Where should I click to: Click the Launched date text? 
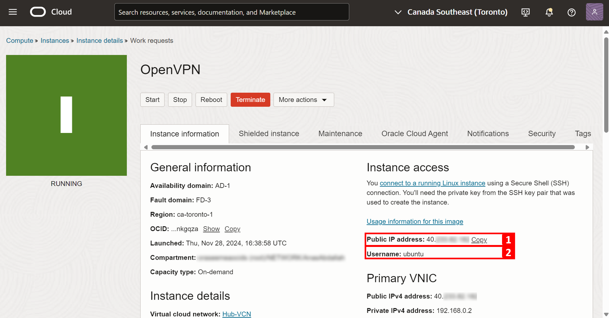click(236, 243)
